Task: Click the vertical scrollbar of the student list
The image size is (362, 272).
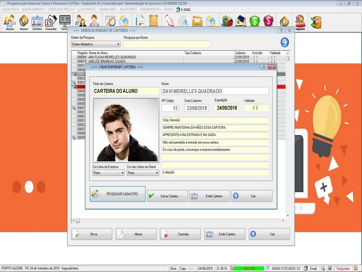Action: point(288,134)
